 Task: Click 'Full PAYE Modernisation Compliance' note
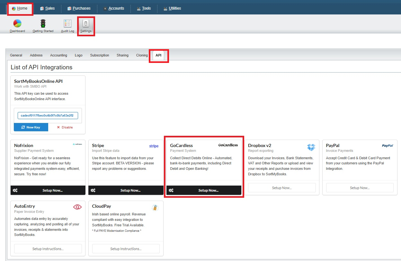pyautogui.click(x=117, y=231)
